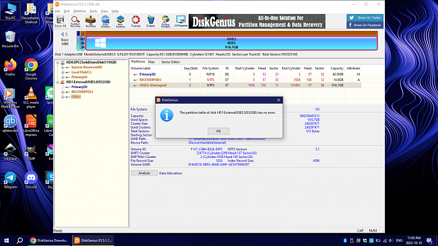Click the Volume Label column header
The height and width of the screenshot is (246, 438).
pyautogui.click(x=155, y=68)
